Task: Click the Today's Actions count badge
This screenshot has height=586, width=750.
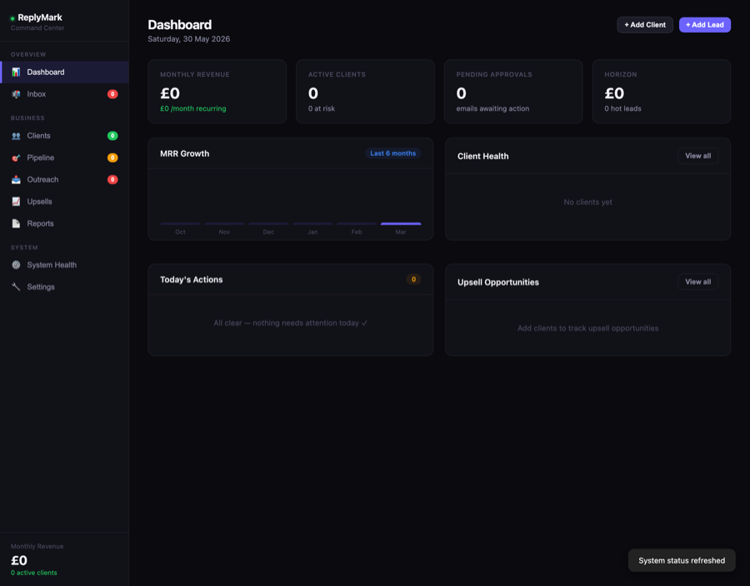Action: pos(413,279)
